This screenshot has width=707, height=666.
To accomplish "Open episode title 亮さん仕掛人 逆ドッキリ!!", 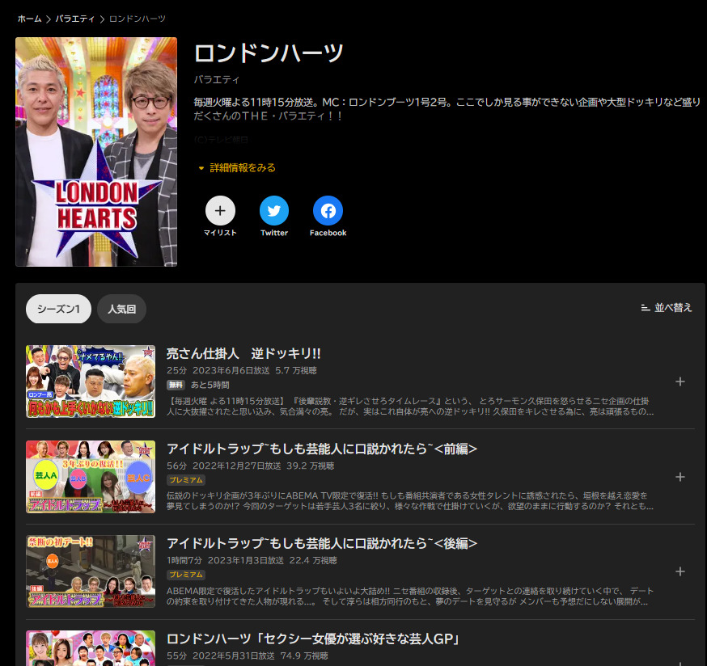I will tap(243, 353).
